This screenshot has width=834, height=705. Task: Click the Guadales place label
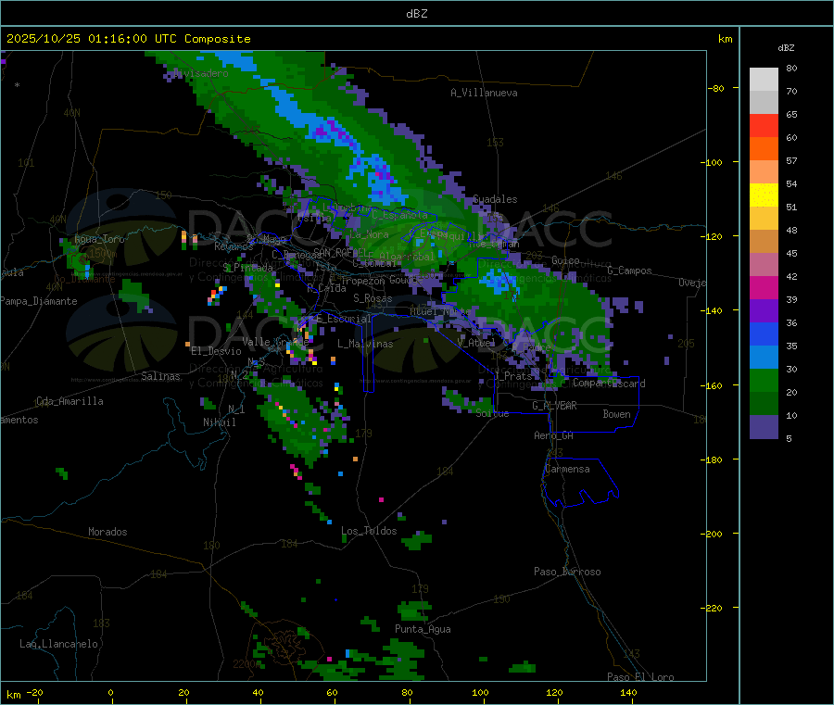(x=495, y=199)
